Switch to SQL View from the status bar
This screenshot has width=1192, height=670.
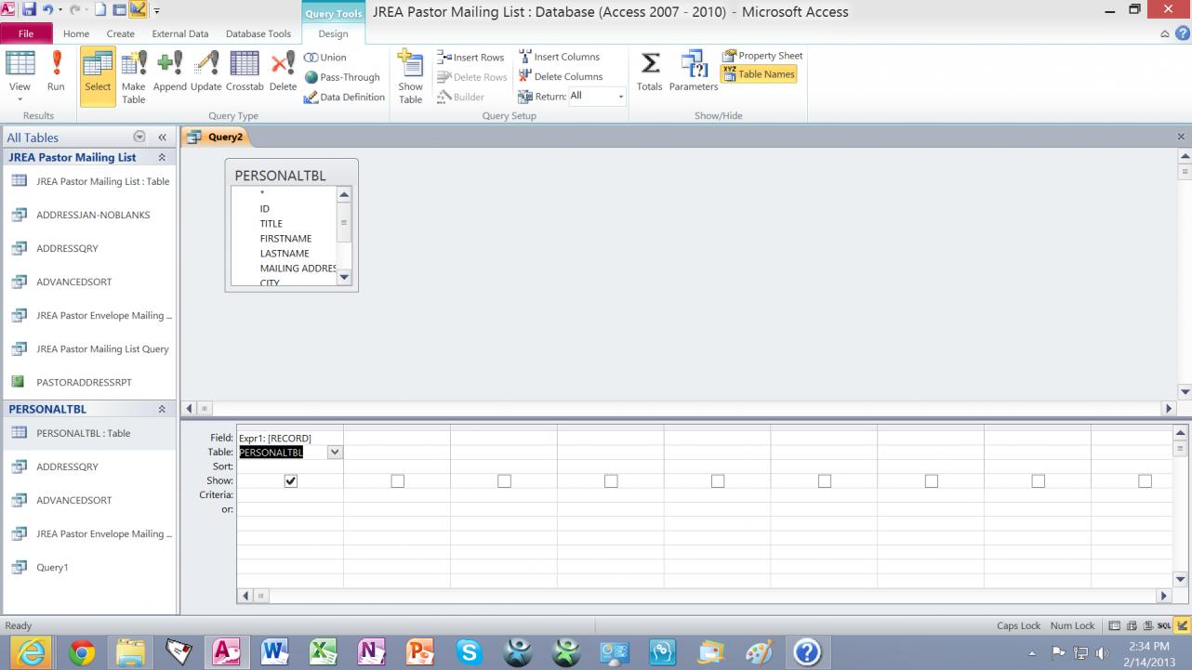(1164, 625)
